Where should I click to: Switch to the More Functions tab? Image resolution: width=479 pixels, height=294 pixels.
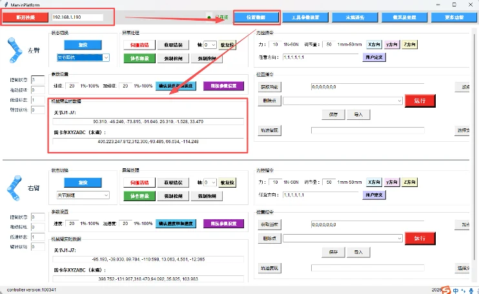[454, 17]
